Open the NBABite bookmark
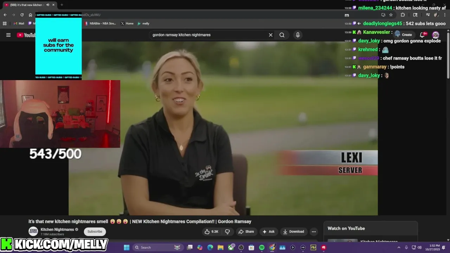450x253 pixels. [x=100, y=24]
